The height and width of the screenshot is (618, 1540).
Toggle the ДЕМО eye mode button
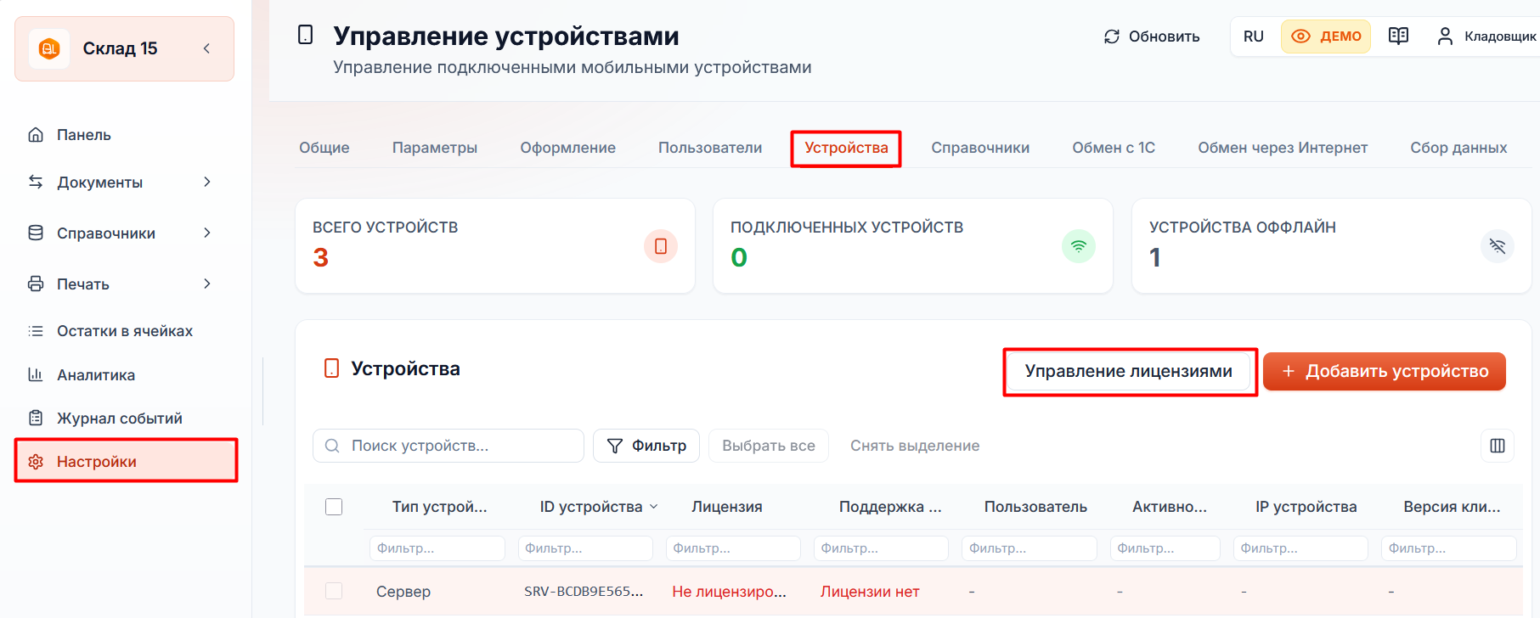[1326, 37]
